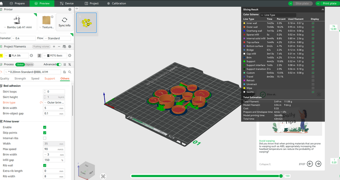The width and height of the screenshot is (340, 180).
Task: Open the Calibration tab
Action: [x=117, y=3]
